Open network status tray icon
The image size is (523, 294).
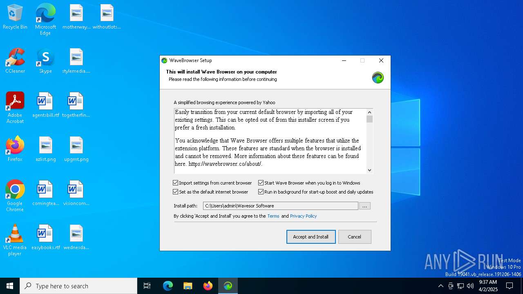pyautogui.click(x=460, y=286)
